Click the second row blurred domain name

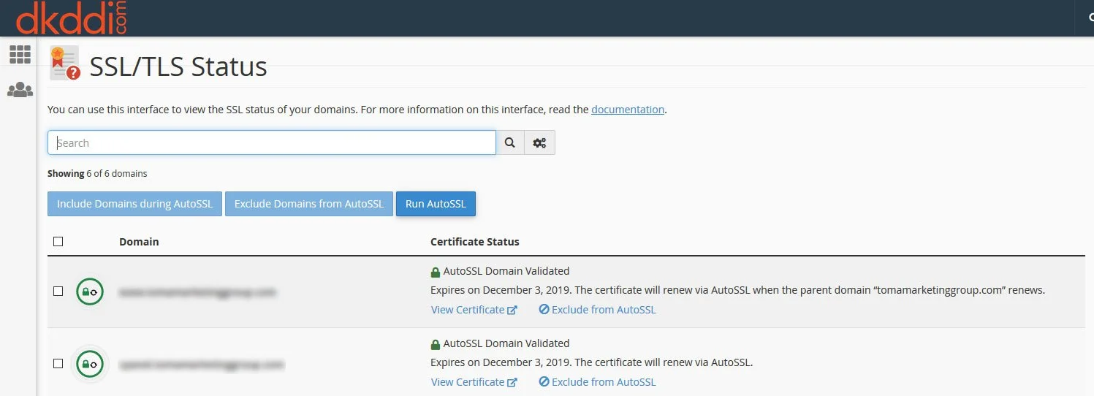coord(201,363)
